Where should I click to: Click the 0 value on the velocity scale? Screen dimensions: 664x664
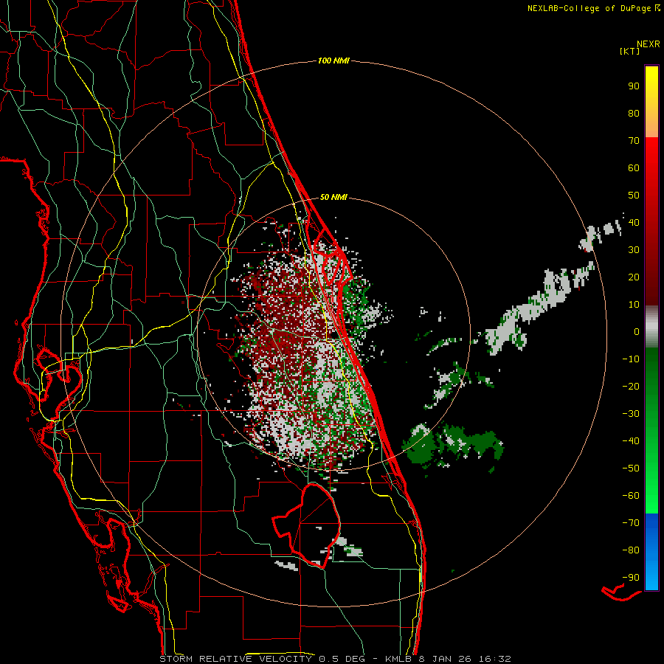pyautogui.click(x=637, y=332)
